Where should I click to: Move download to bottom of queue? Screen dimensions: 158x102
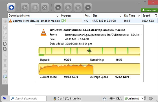pos(88,7)
